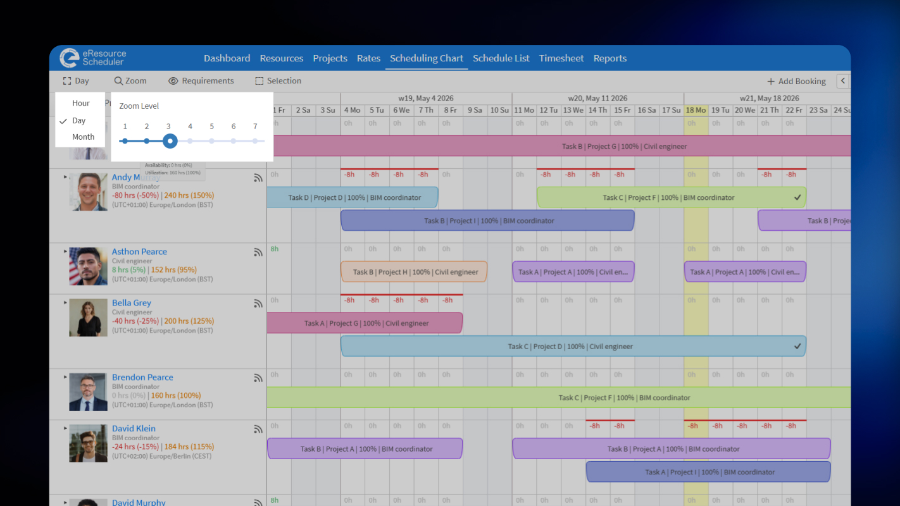Viewport: 900px width, 506px height.
Task: Open David Klein's profile link
Action: click(134, 429)
